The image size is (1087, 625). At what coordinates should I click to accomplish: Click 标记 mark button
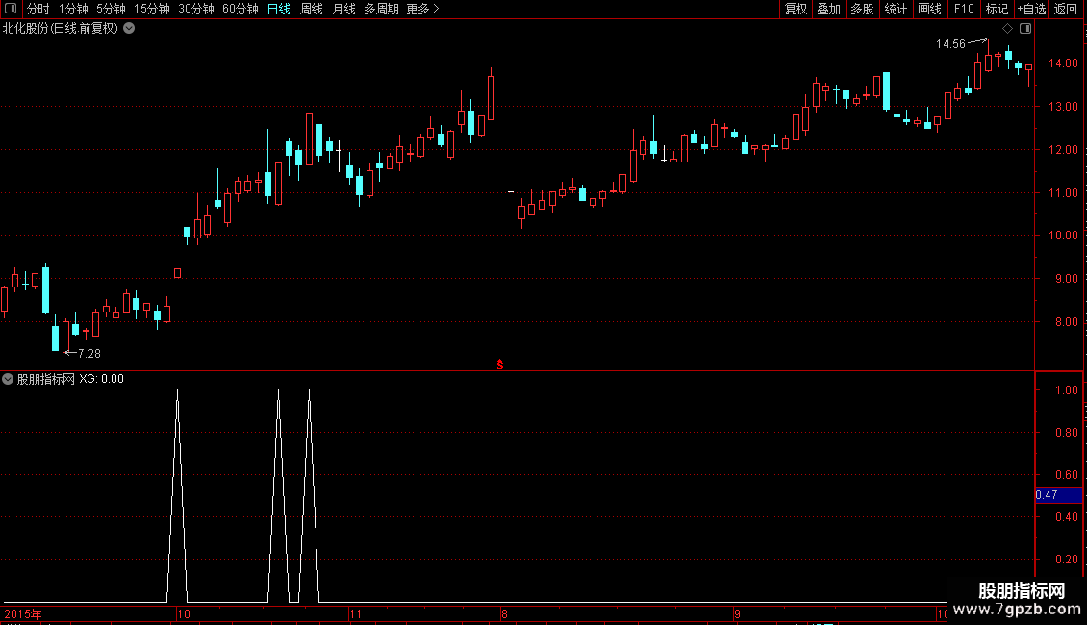coord(997,9)
